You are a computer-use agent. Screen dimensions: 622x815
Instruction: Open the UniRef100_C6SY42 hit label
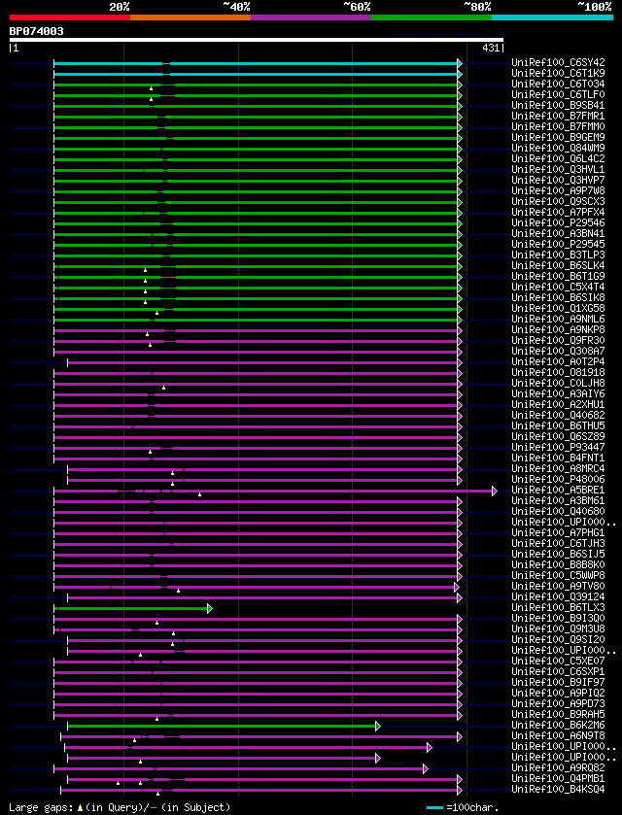pos(558,62)
